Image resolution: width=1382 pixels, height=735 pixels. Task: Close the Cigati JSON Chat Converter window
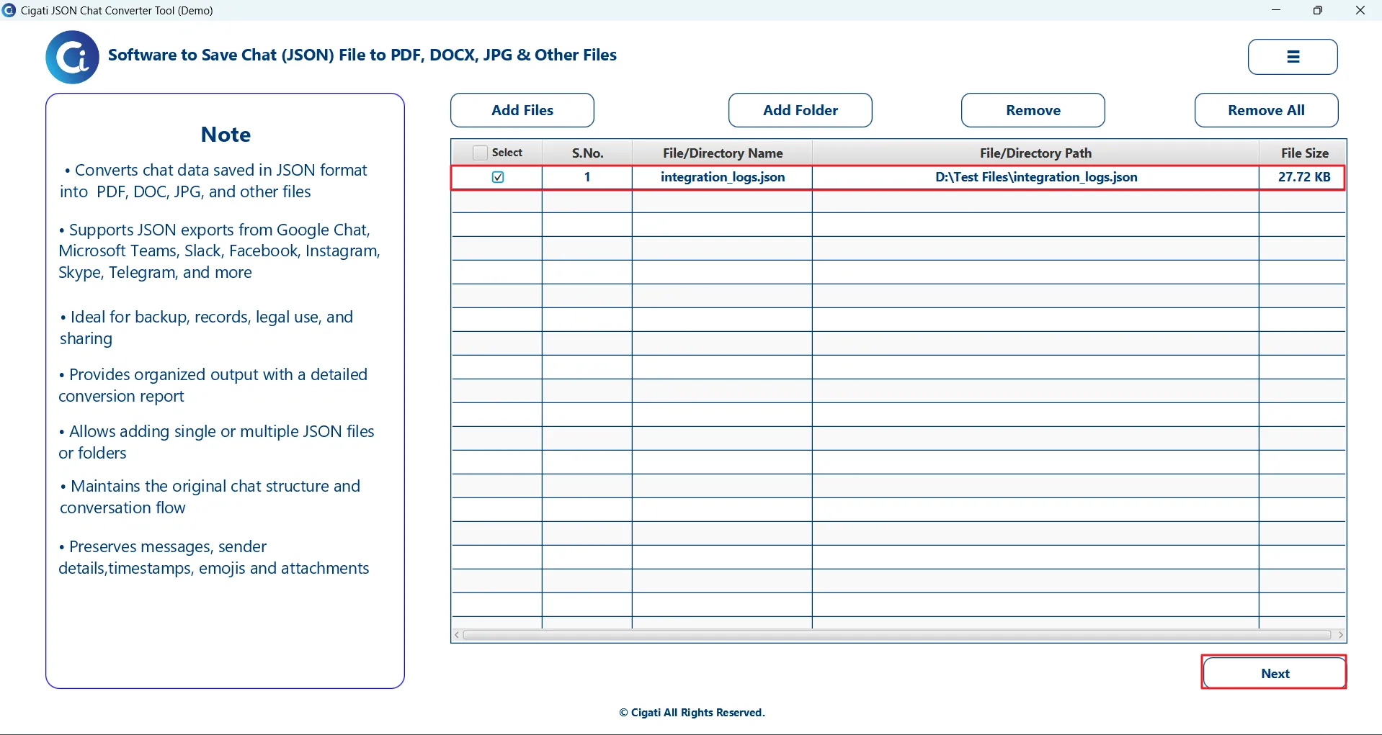(x=1360, y=10)
